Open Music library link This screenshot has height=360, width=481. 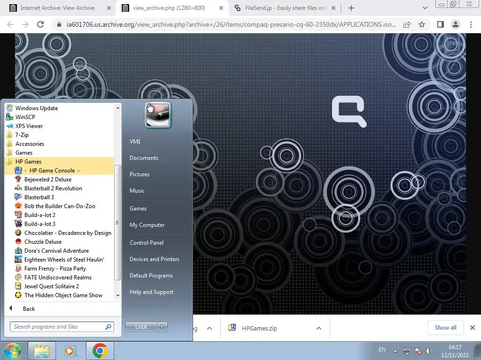click(137, 190)
